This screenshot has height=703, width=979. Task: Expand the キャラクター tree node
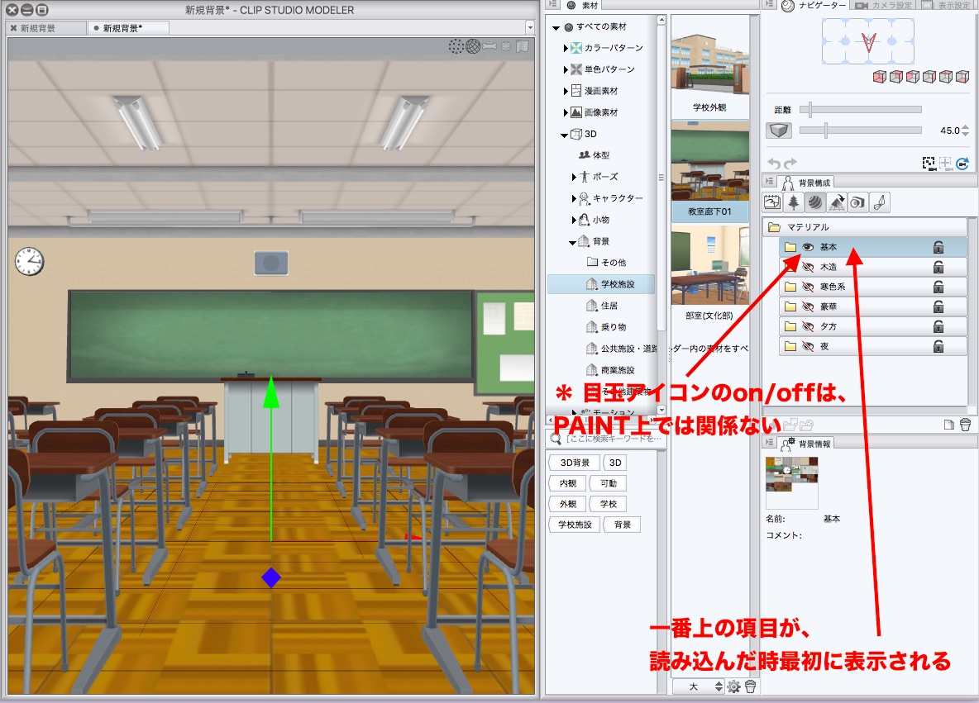point(574,198)
